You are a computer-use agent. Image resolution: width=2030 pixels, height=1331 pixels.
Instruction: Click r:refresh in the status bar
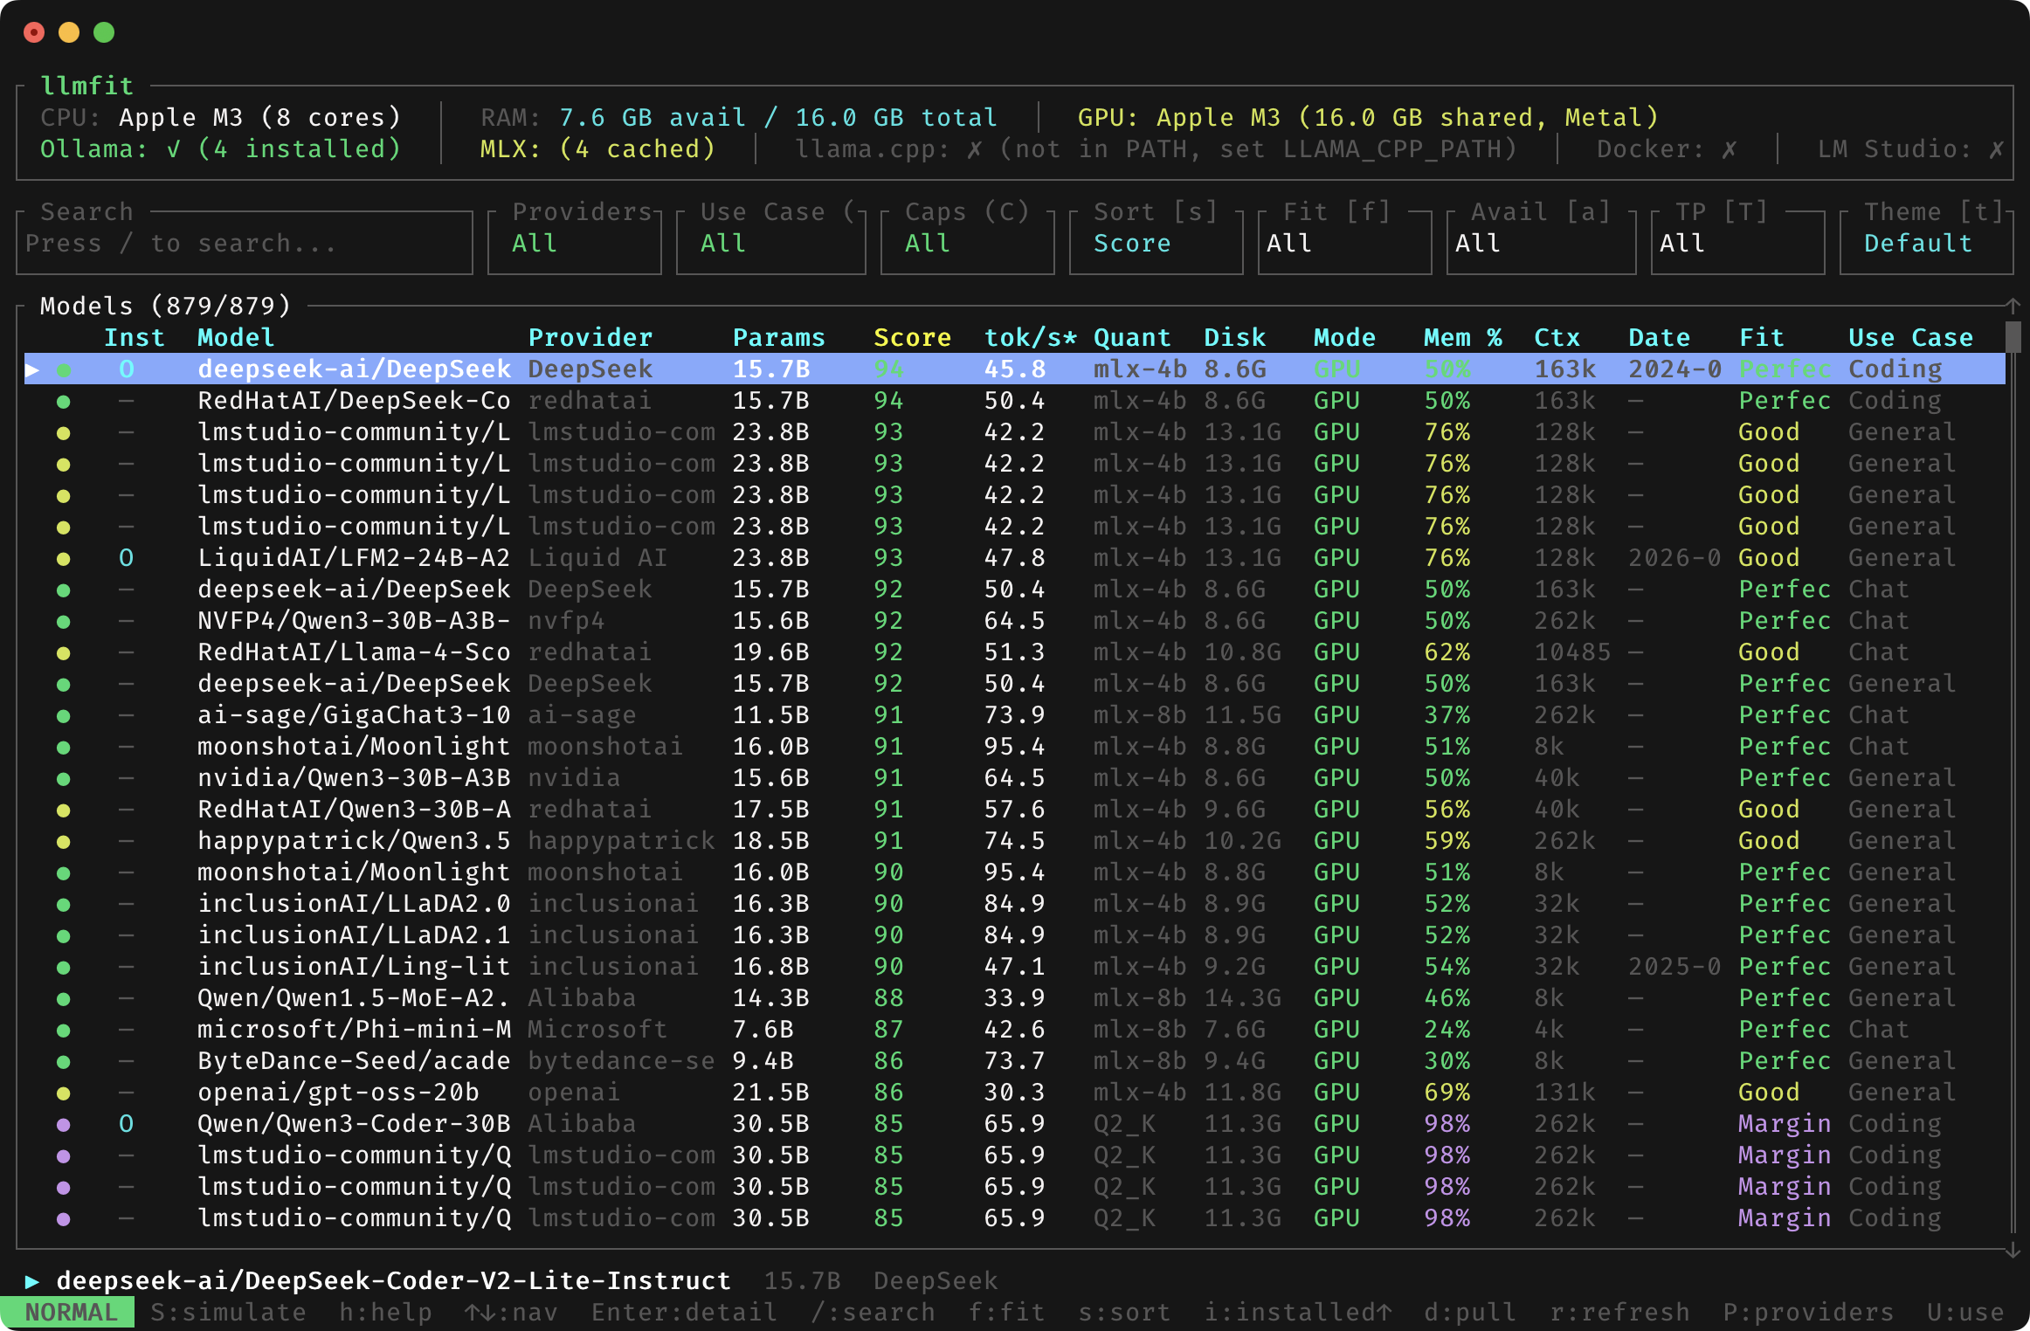click(1620, 1313)
